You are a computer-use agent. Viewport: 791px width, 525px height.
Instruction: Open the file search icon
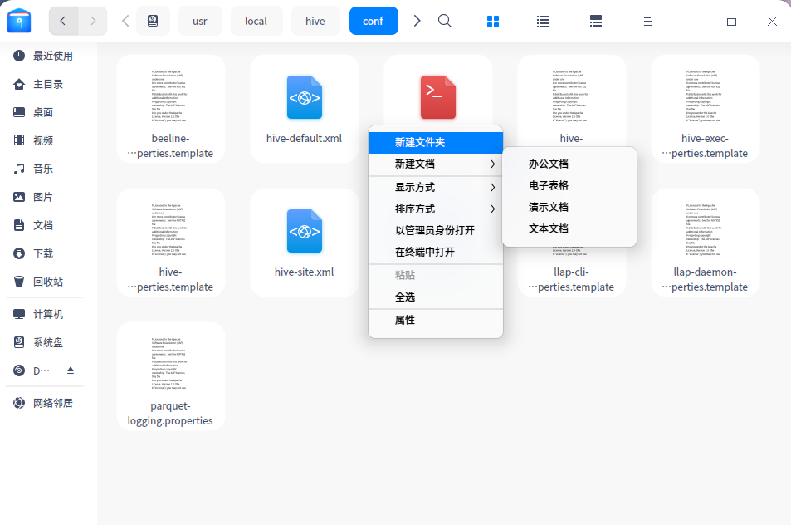click(444, 21)
